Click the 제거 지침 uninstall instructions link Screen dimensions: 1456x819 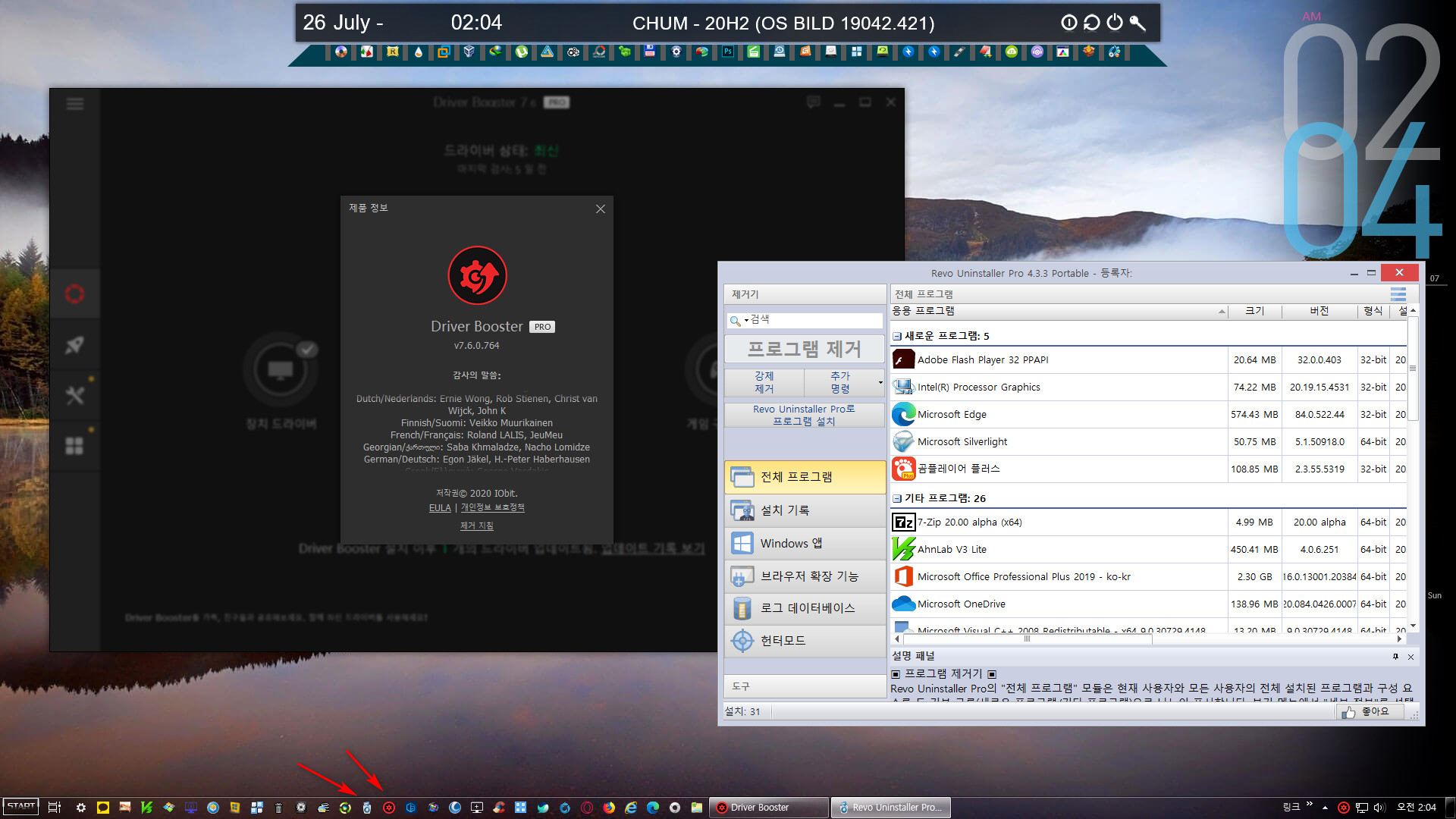click(477, 526)
